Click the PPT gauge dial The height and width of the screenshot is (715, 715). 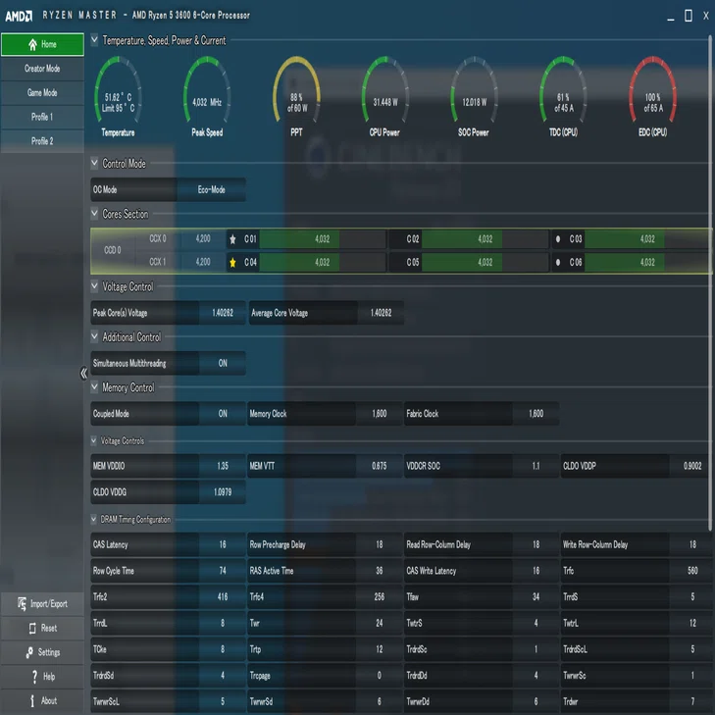pyautogui.click(x=296, y=90)
